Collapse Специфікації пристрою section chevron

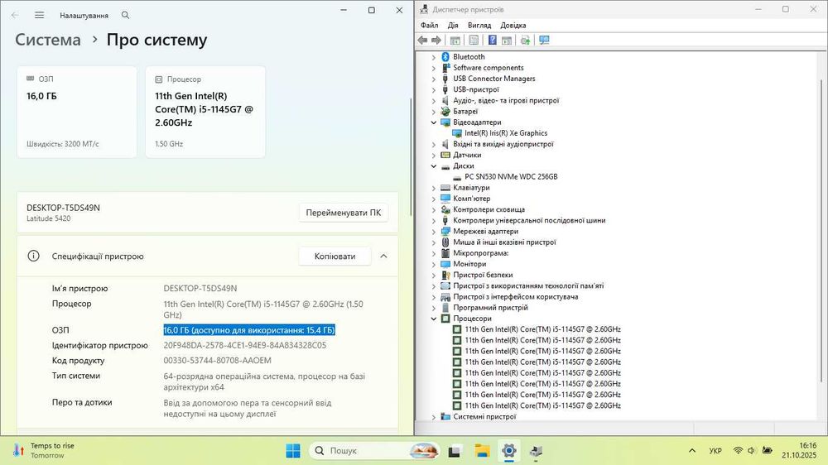click(384, 256)
